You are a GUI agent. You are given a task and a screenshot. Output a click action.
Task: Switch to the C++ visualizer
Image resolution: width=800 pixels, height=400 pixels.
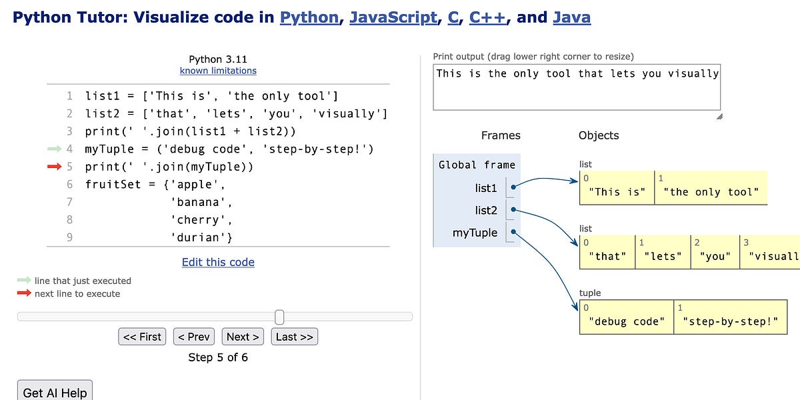click(x=487, y=17)
